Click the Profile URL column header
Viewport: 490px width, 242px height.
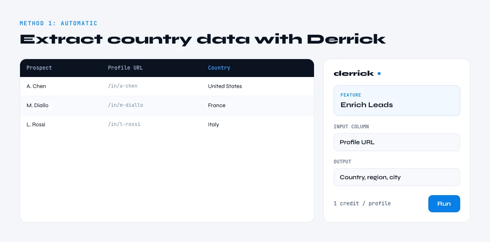(x=125, y=68)
